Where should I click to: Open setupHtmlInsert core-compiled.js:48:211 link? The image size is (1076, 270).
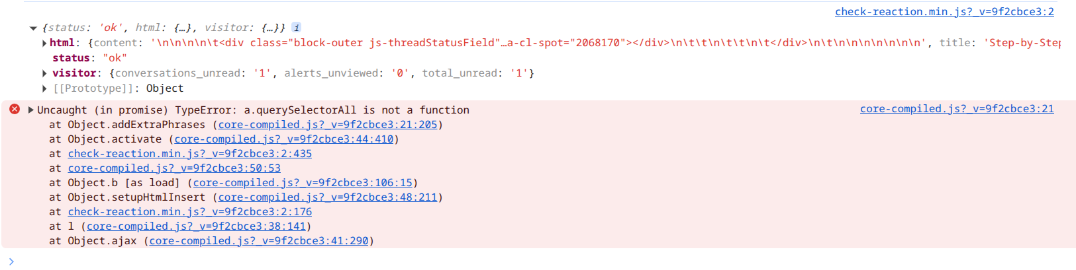tap(328, 197)
